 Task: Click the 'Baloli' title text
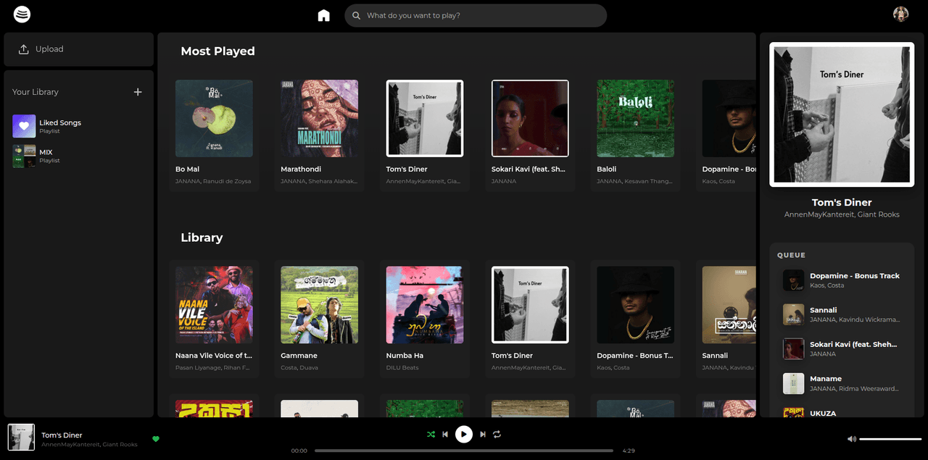[607, 170]
